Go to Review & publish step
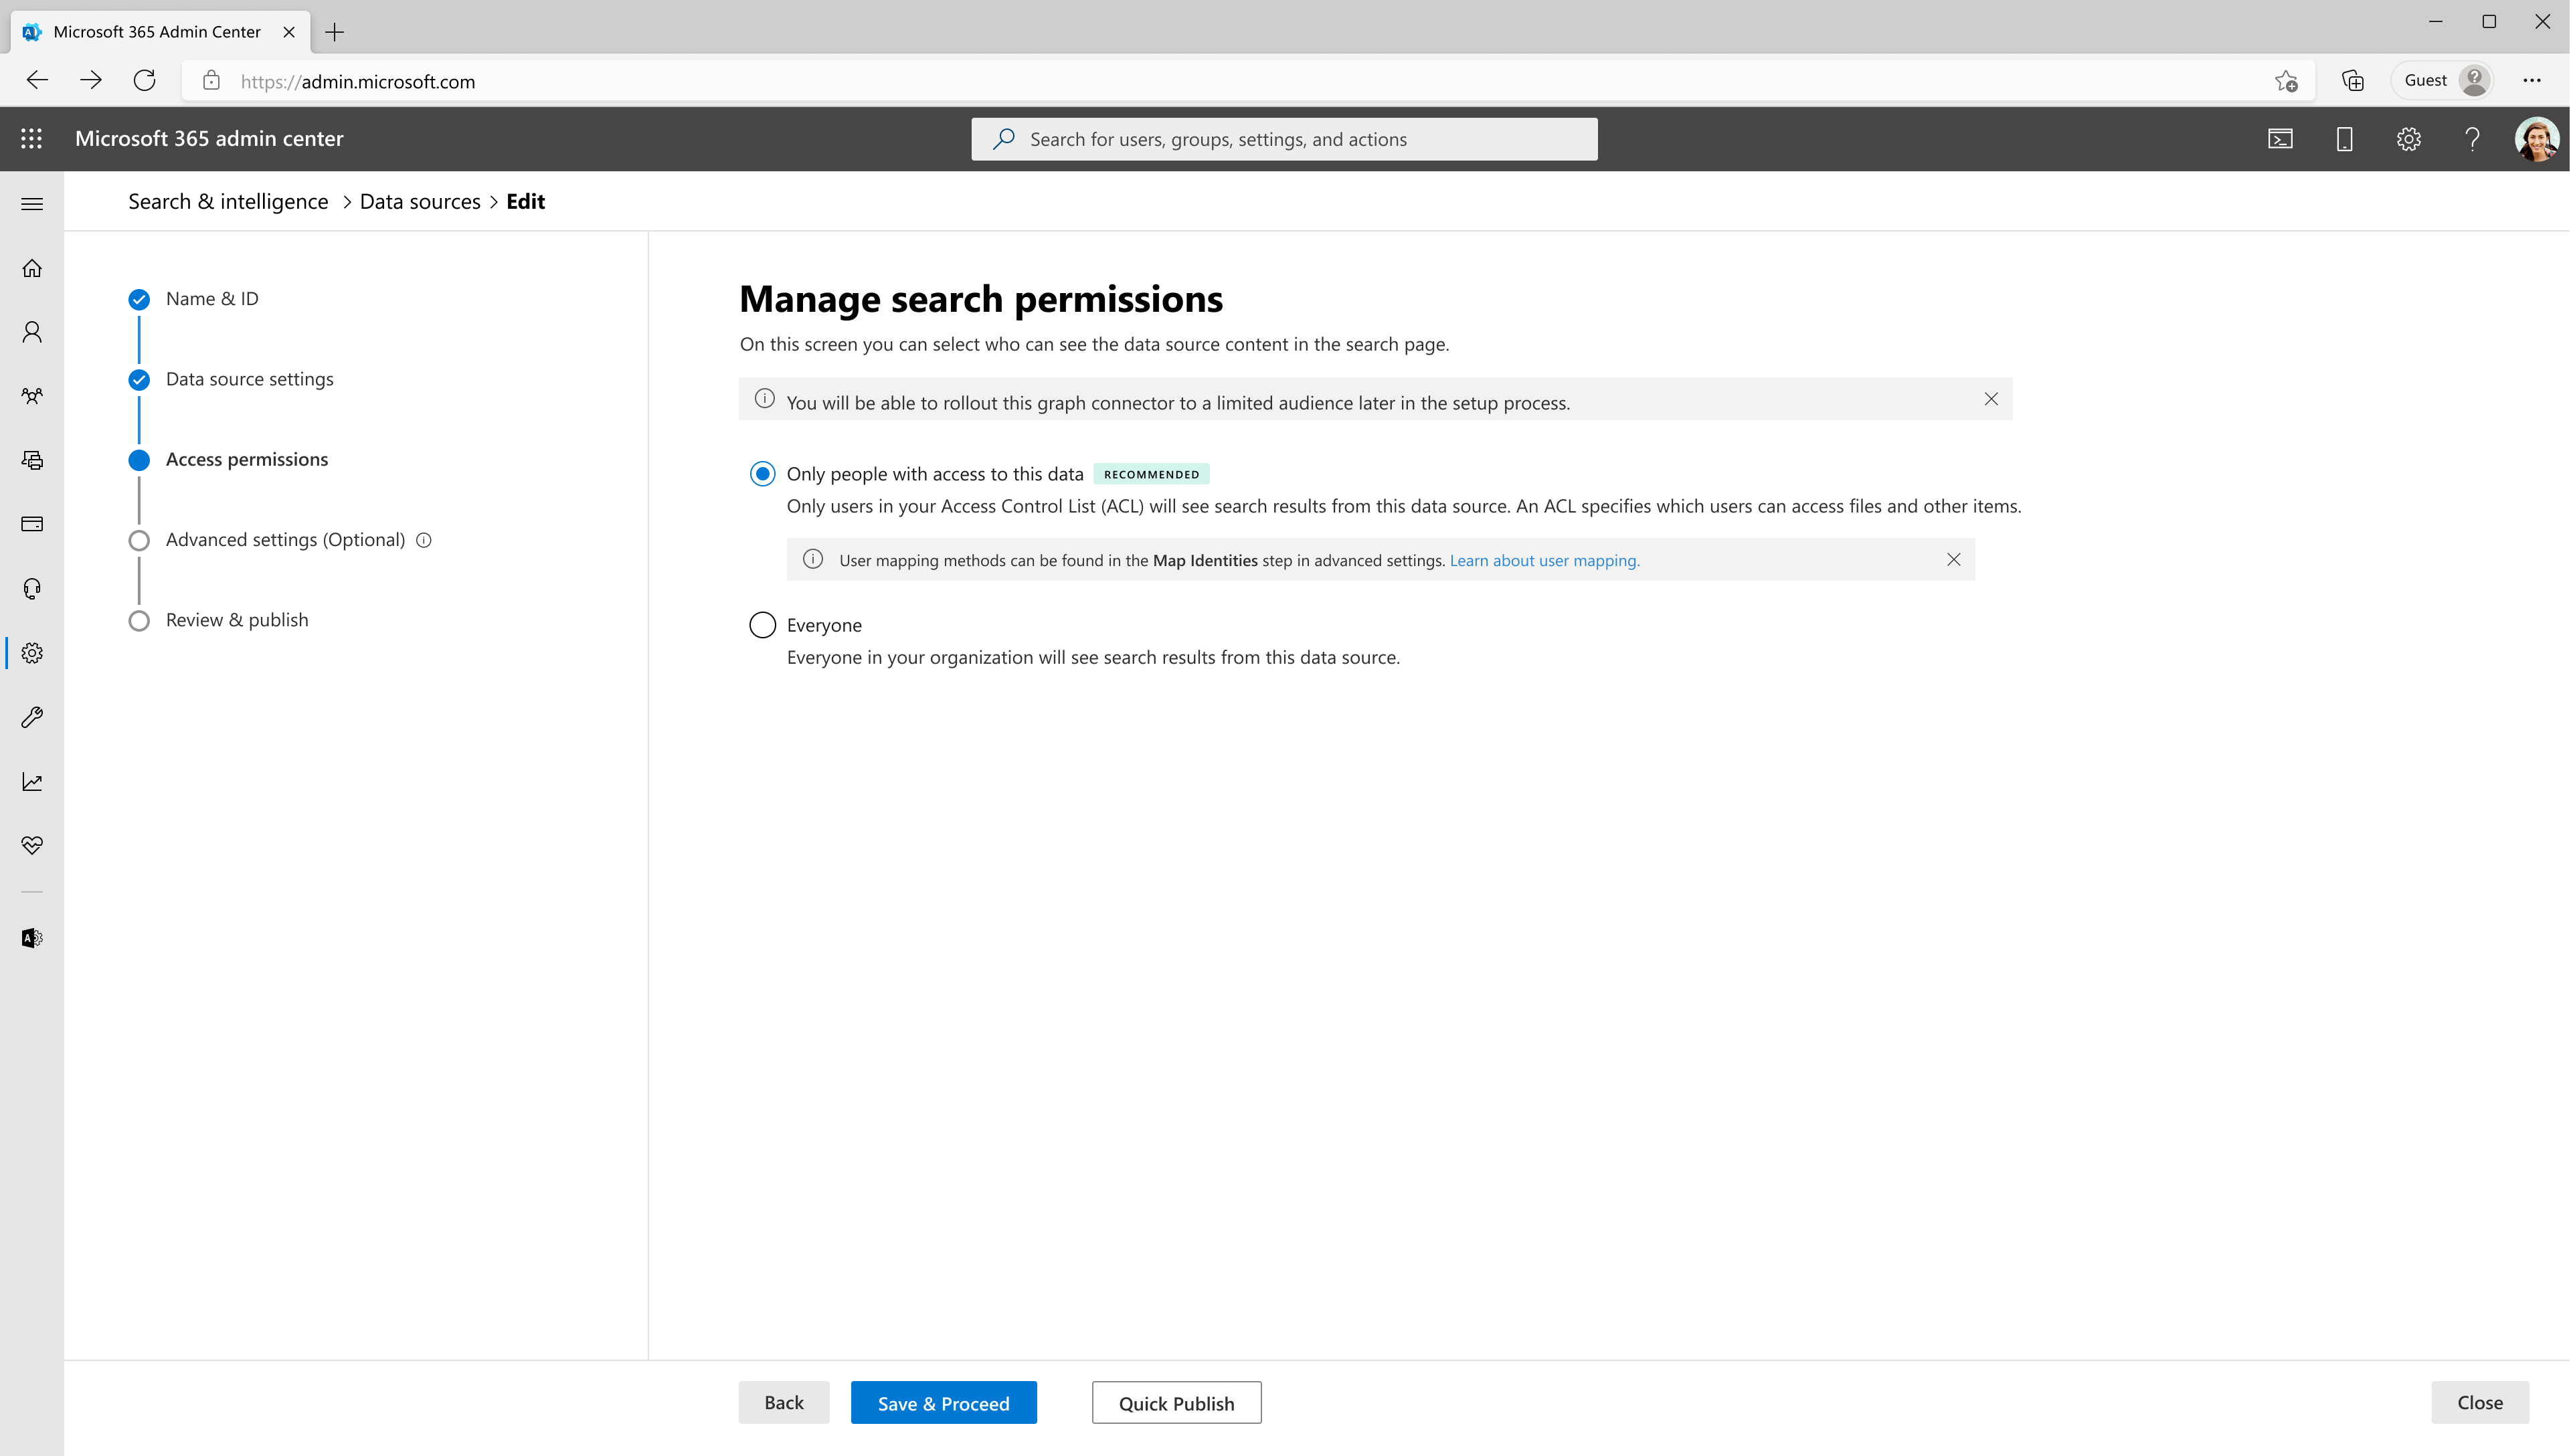 pyautogui.click(x=237, y=620)
